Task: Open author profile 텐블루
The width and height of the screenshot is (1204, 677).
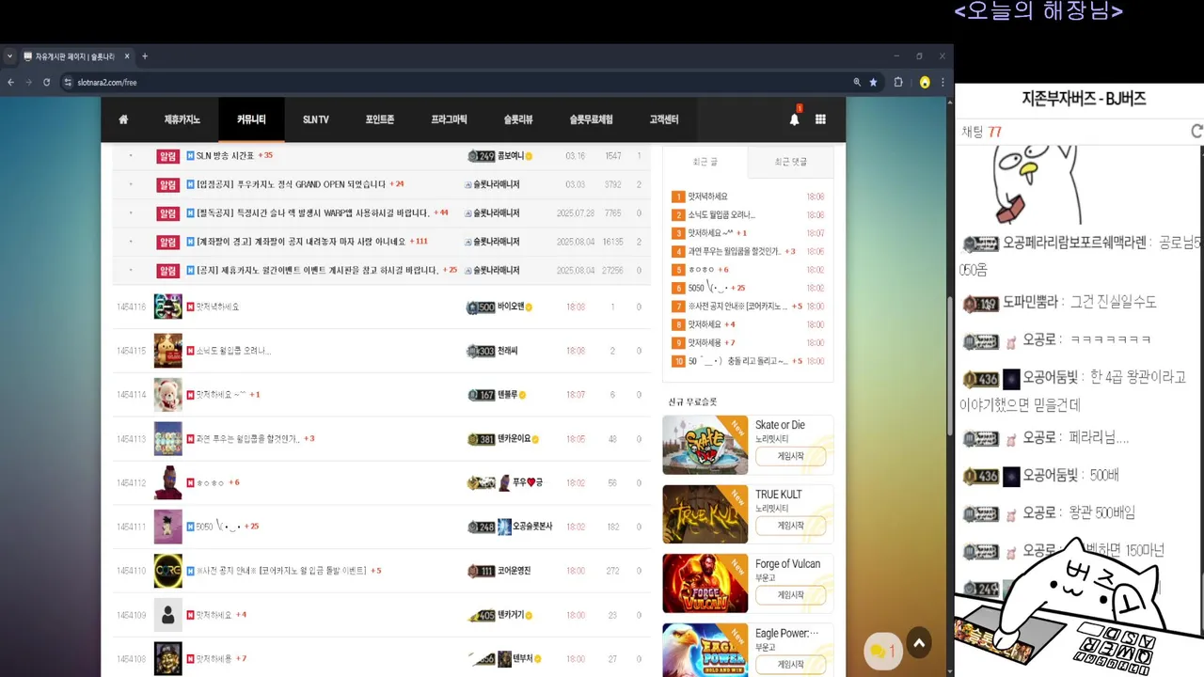Action: (507, 395)
